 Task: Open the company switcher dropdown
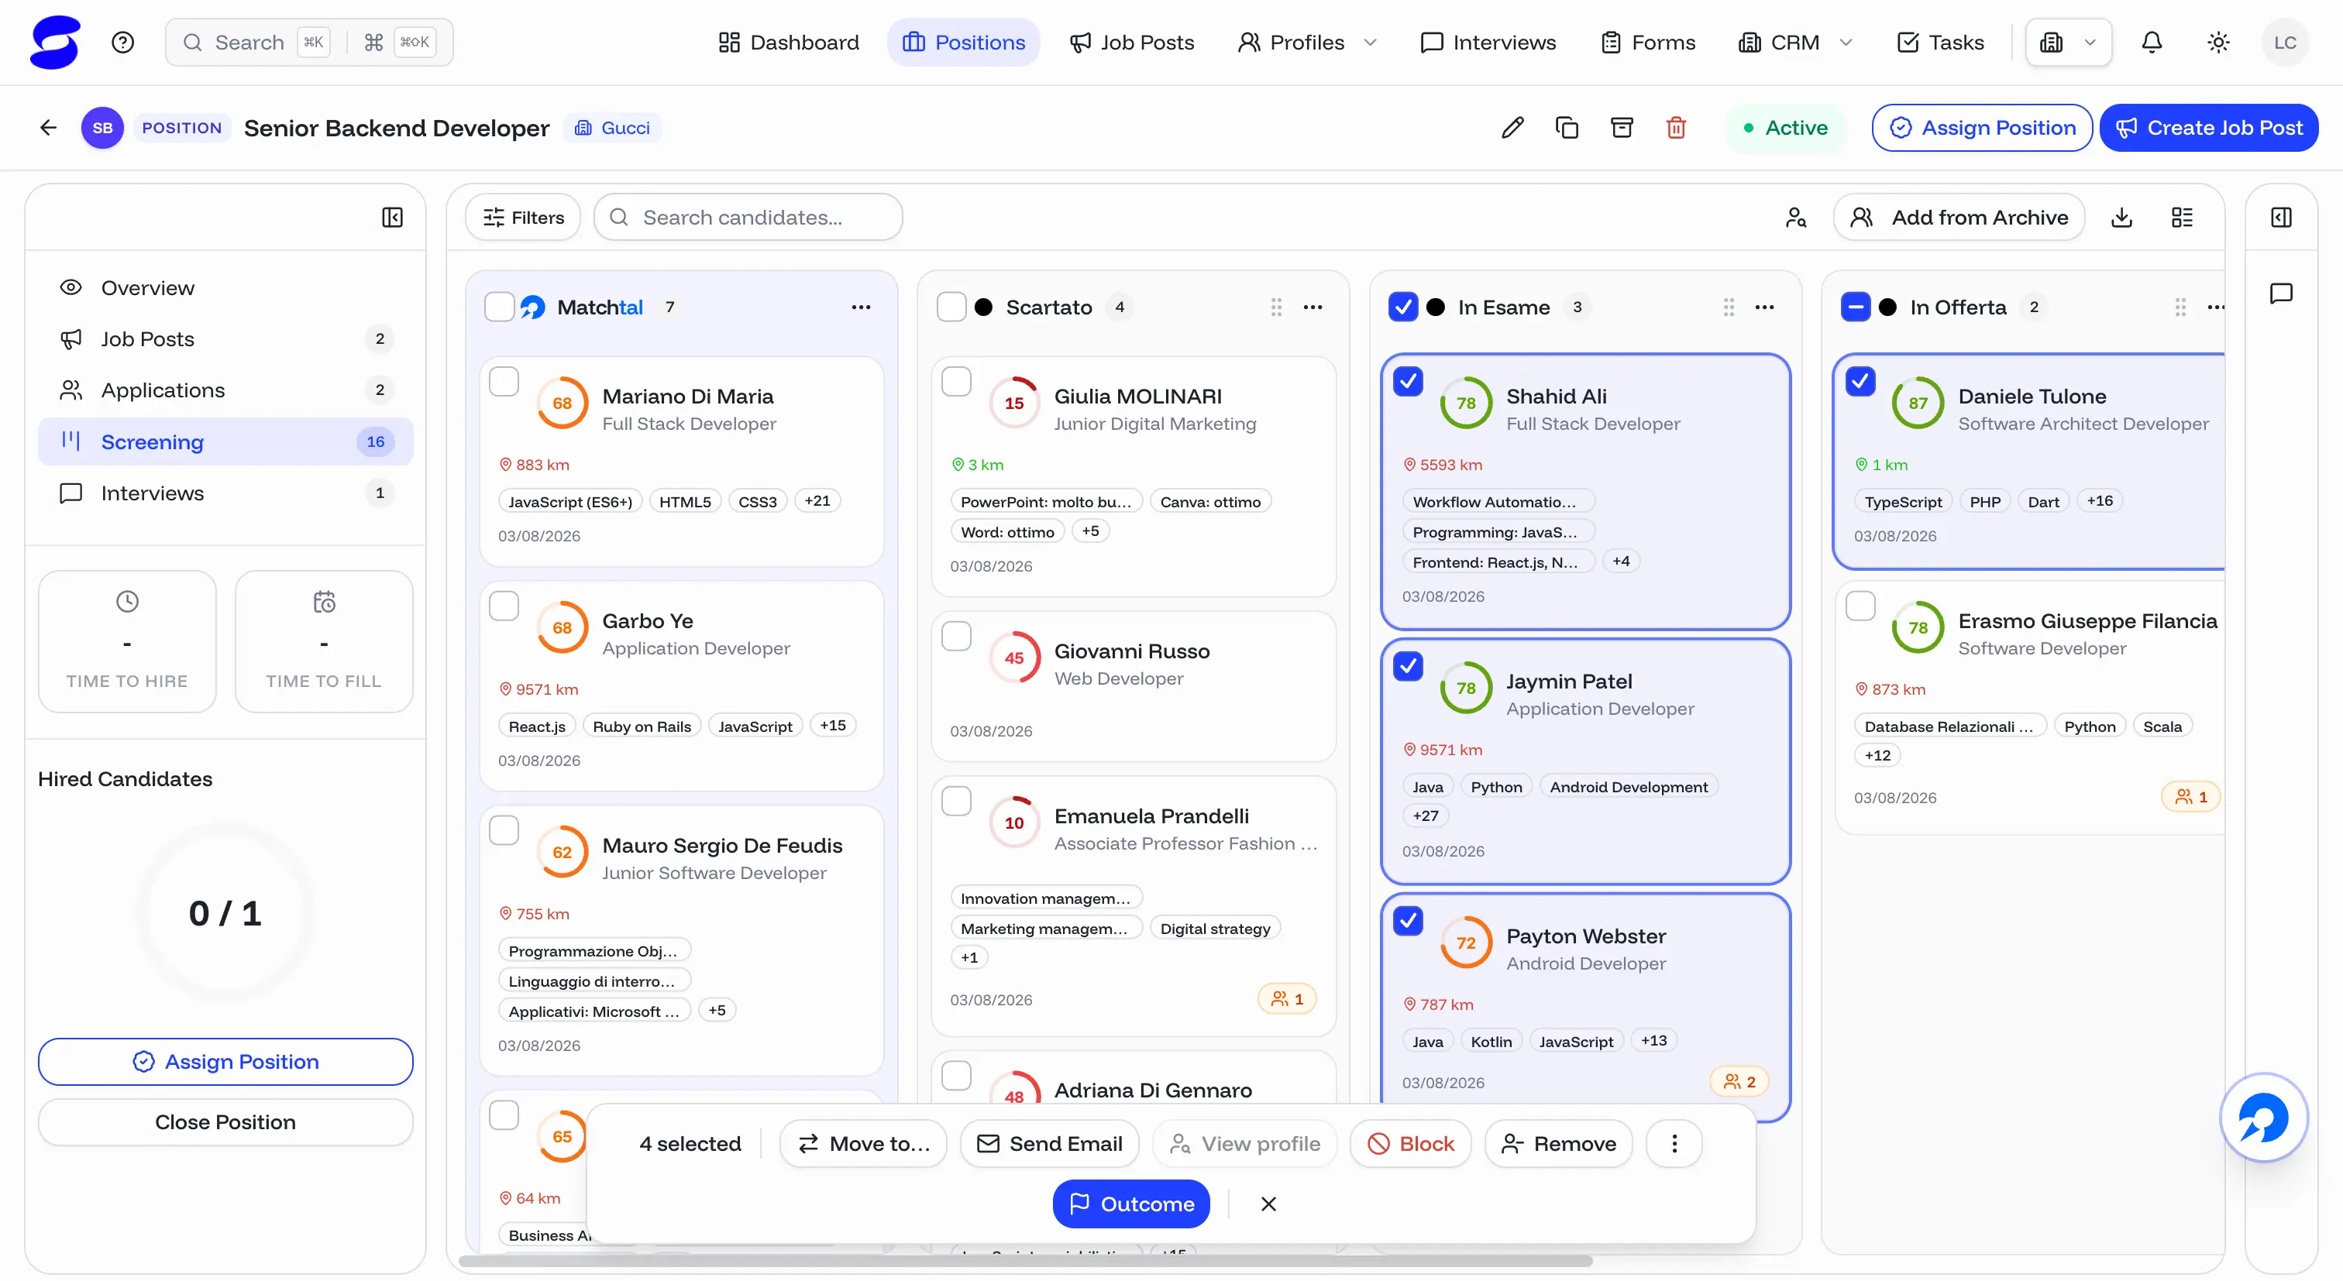pos(2068,42)
